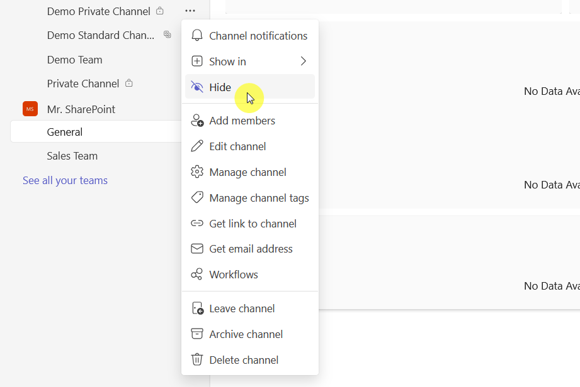The height and width of the screenshot is (387, 580).
Task: Click the envelope email address icon
Action: (196, 249)
